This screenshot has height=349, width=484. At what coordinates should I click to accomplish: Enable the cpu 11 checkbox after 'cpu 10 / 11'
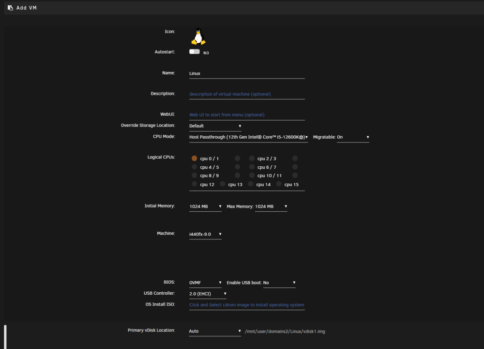click(295, 175)
